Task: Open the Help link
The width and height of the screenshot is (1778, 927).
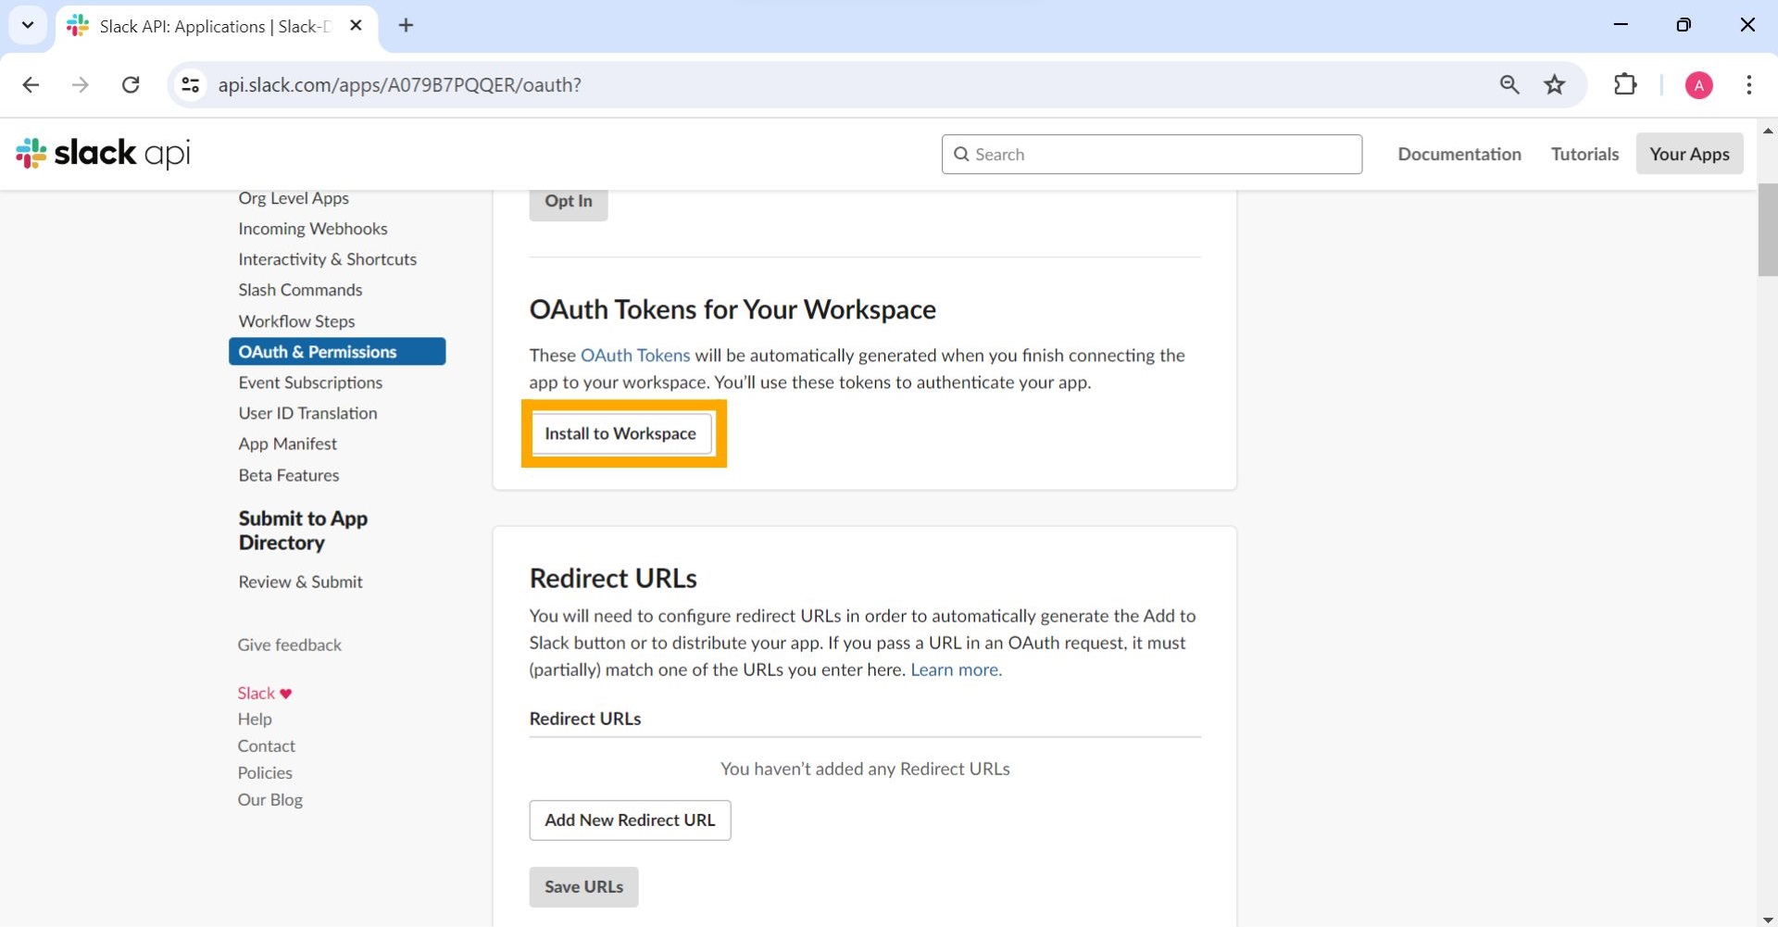Action: [255, 720]
